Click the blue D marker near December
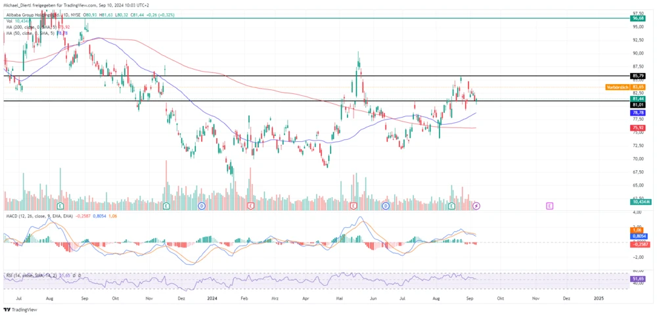The image size is (657, 316). [x=201, y=206]
